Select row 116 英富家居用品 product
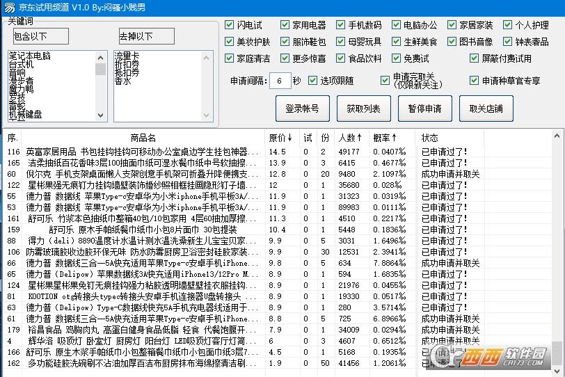Viewport: 565px width, 377px height. [277, 152]
